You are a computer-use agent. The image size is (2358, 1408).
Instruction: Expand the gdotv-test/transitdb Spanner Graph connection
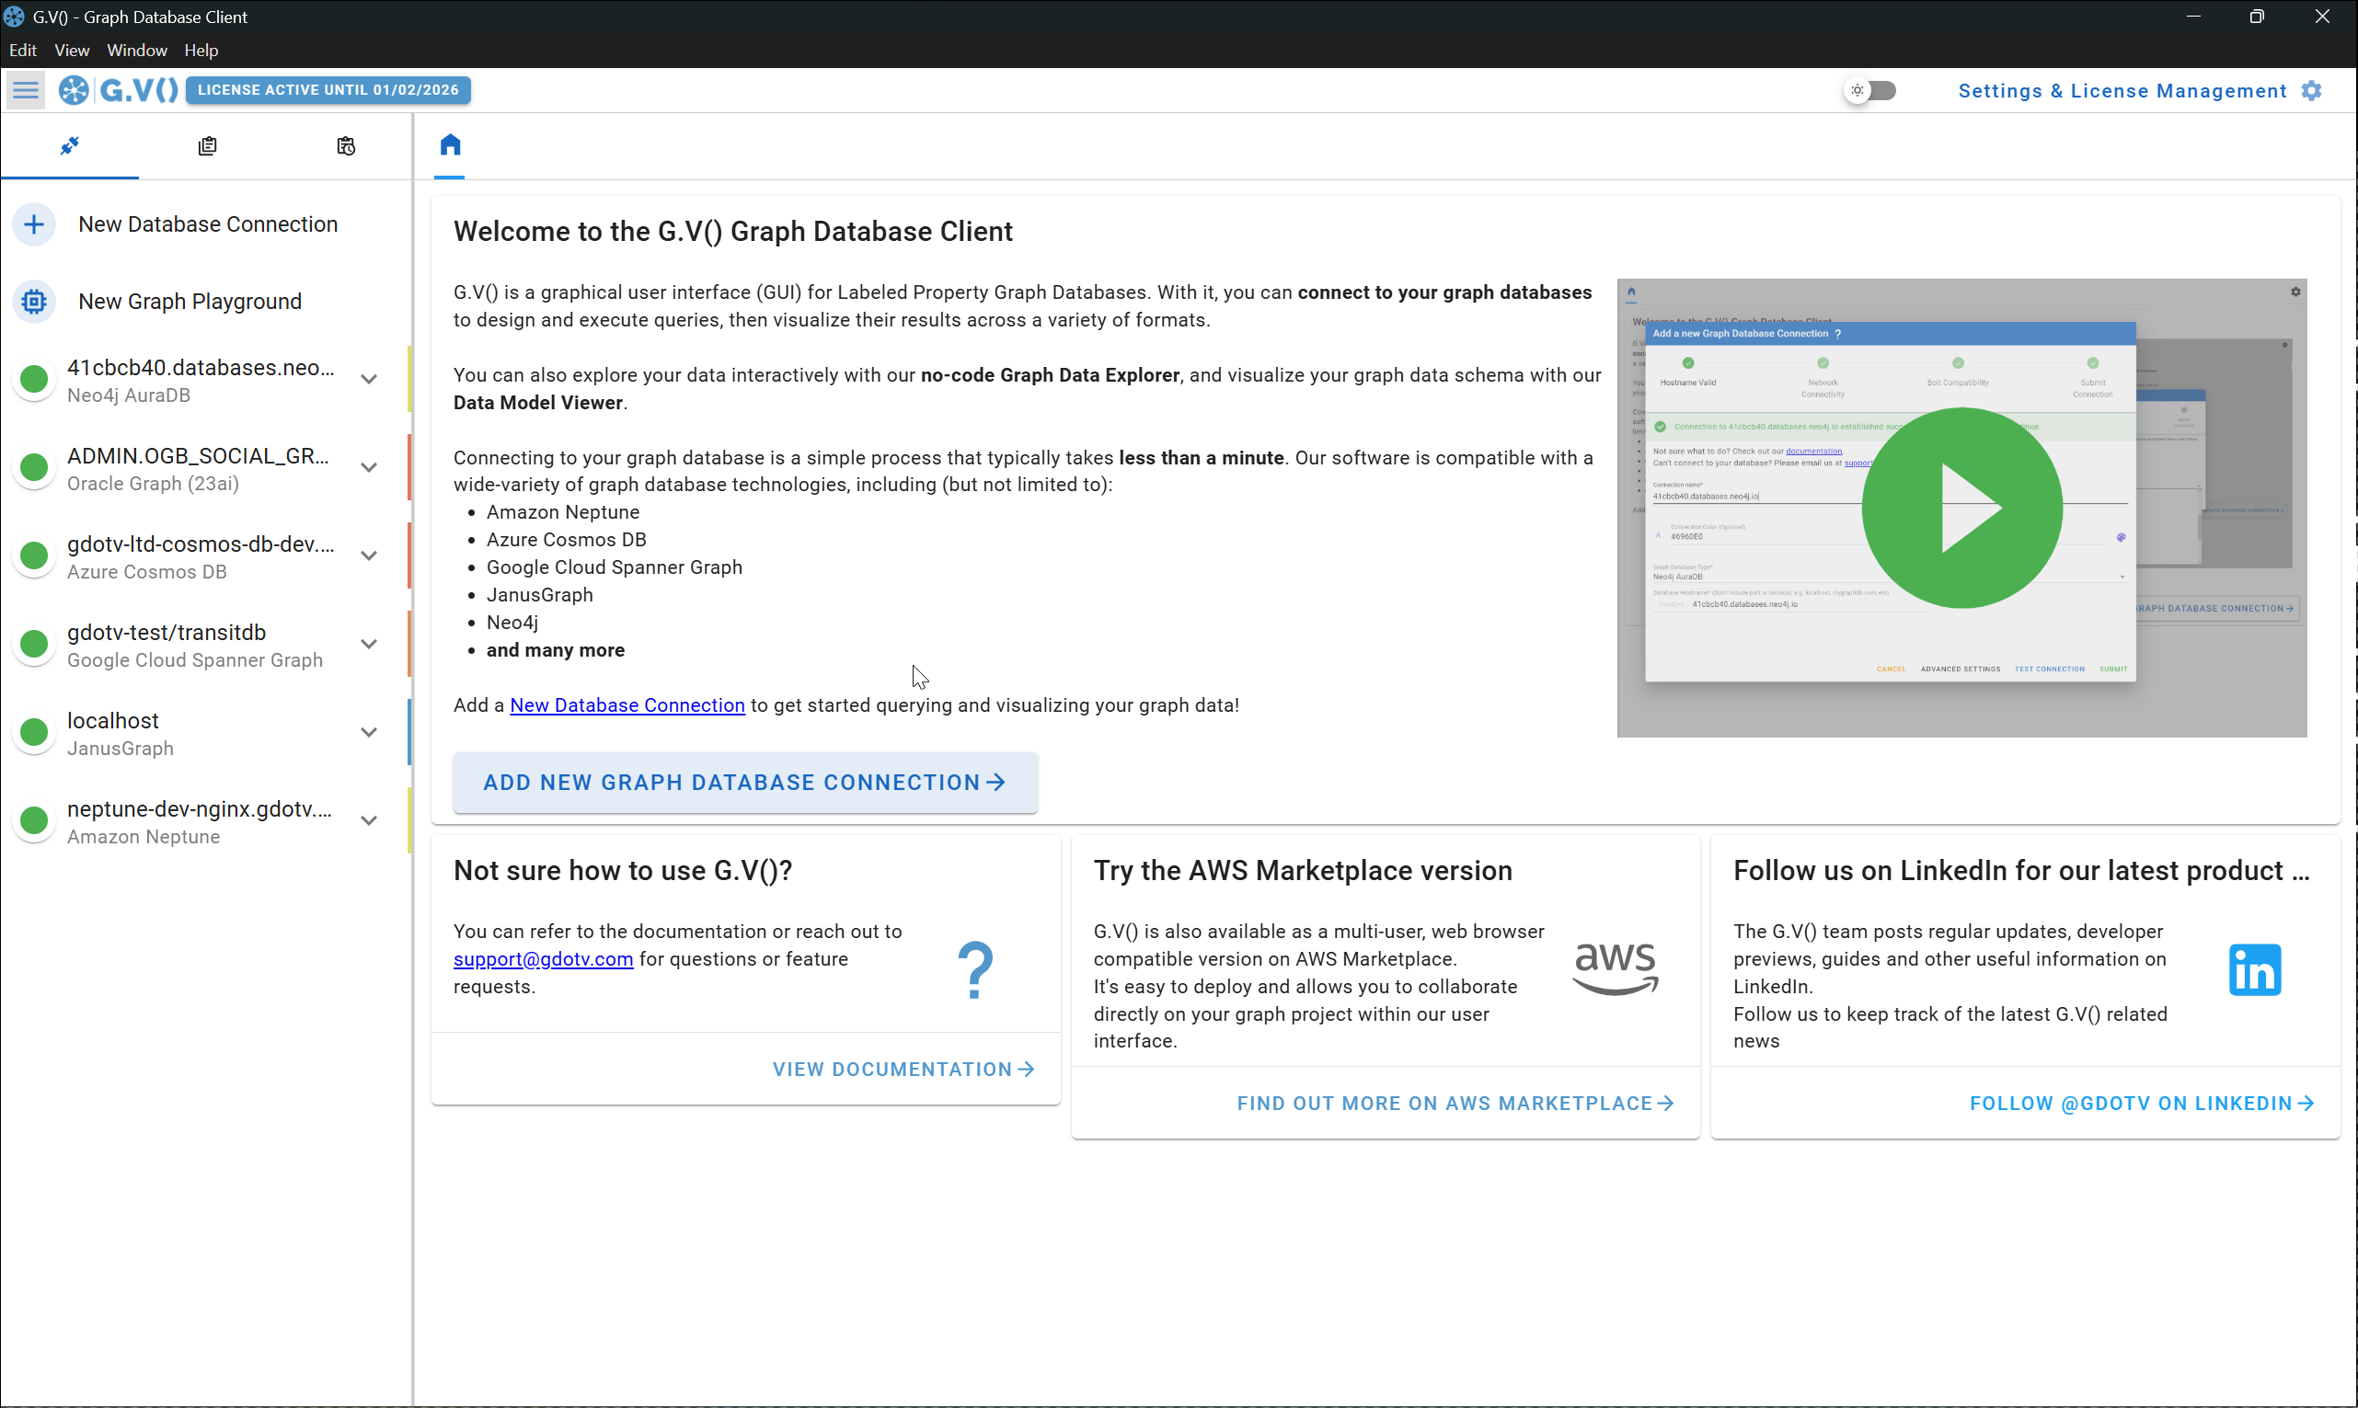pyautogui.click(x=369, y=645)
